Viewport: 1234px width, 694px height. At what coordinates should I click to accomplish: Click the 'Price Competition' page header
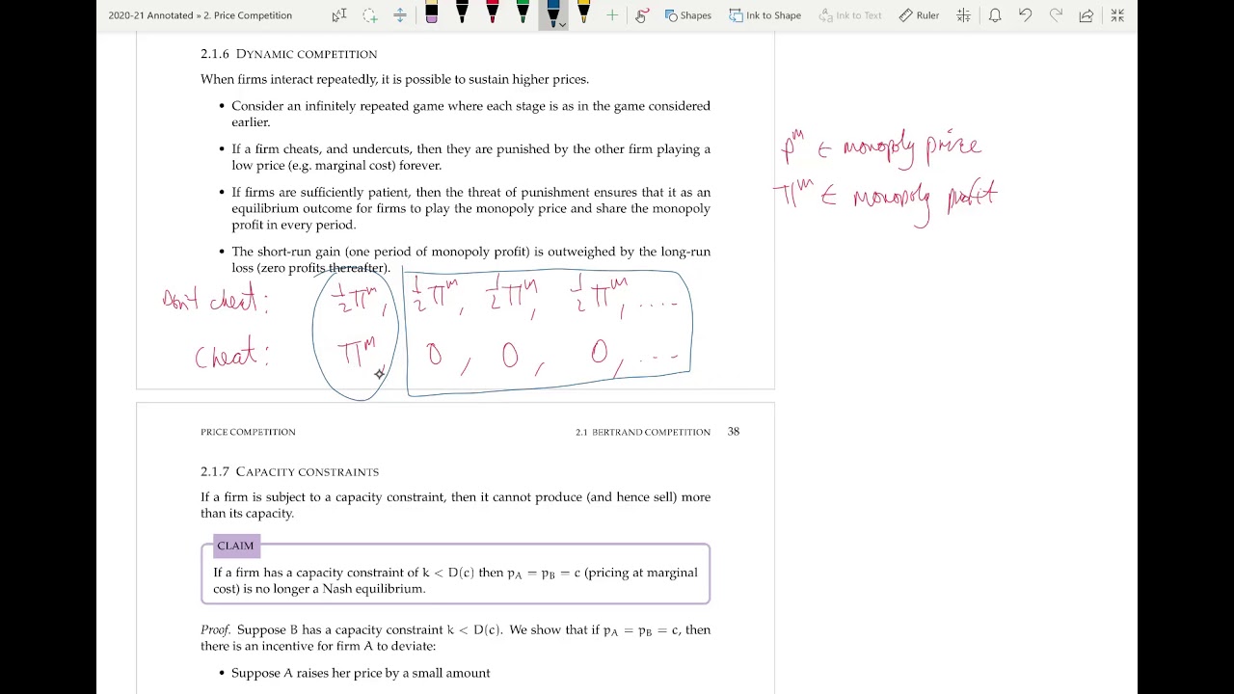(248, 432)
